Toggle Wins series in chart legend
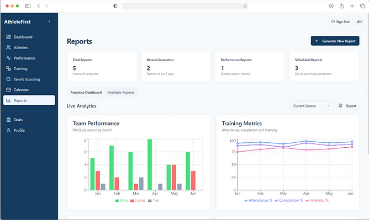This screenshot has width=369, height=220. pyautogui.click(x=122, y=201)
